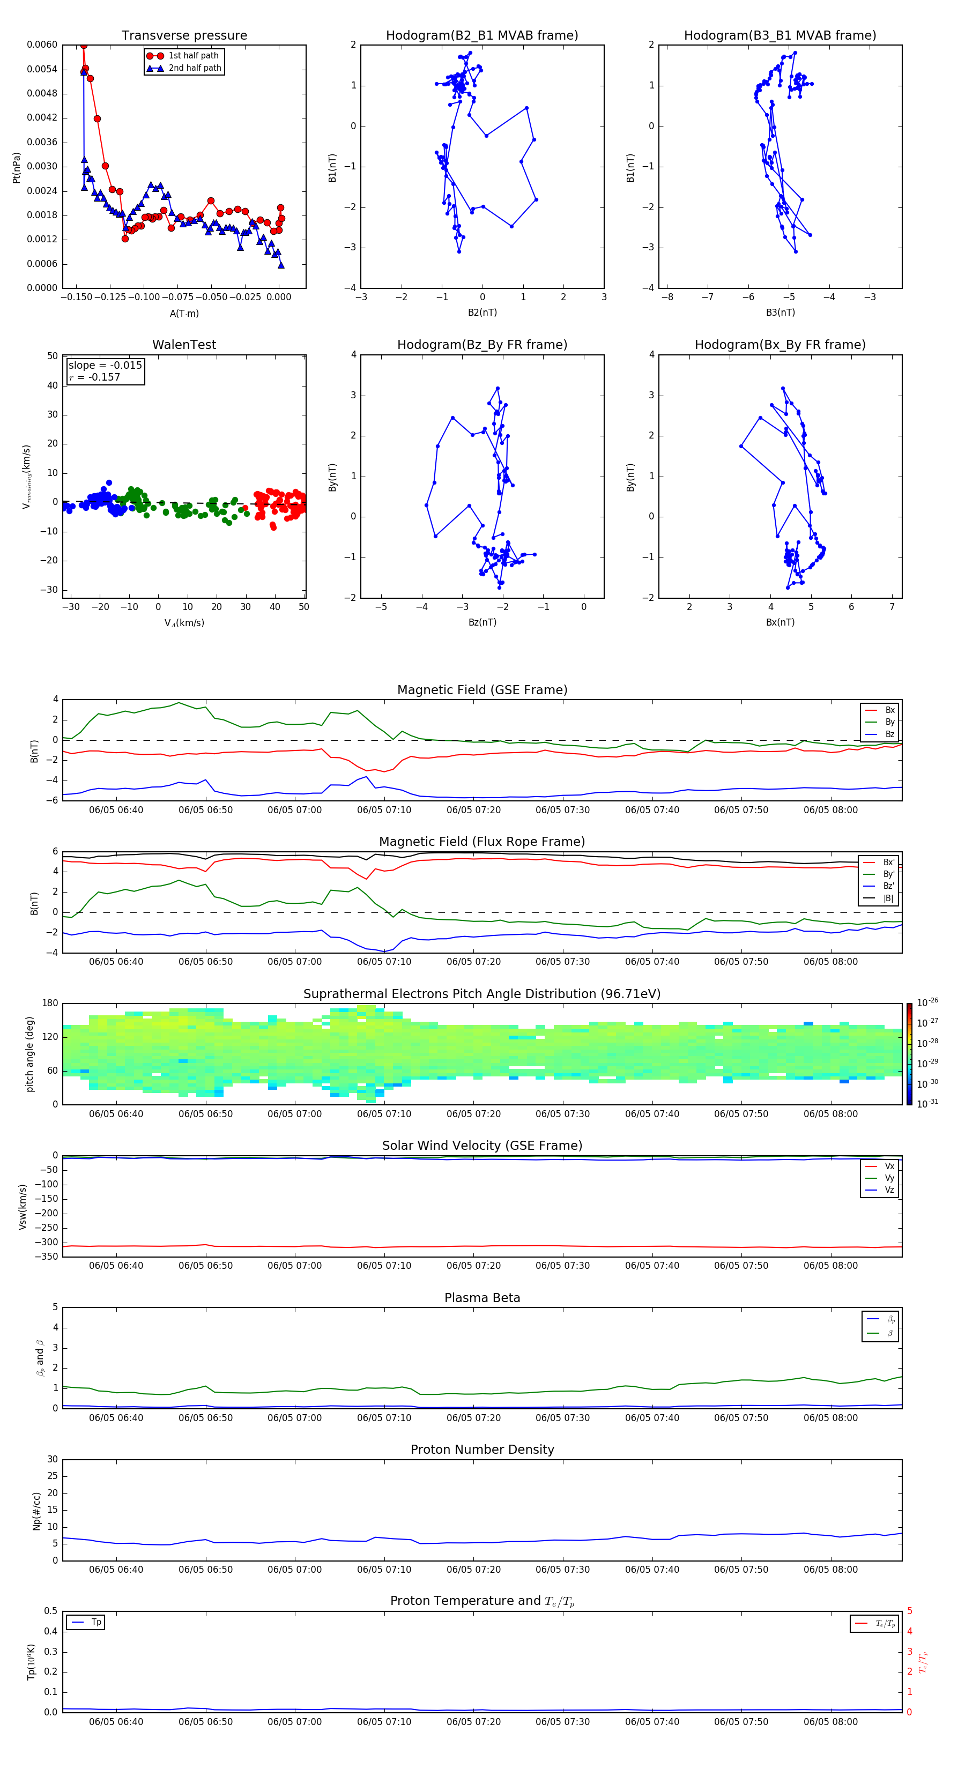
Task: Click the Te/Tp legend entry
Action: click(875, 1623)
